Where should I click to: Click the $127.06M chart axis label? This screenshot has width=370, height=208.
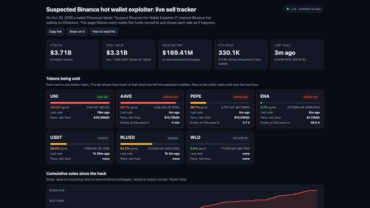coord(57,201)
